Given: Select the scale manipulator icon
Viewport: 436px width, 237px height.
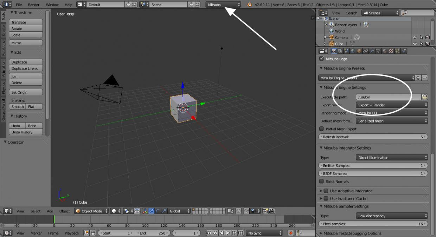Looking at the screenshot, I should click(164, 211).
